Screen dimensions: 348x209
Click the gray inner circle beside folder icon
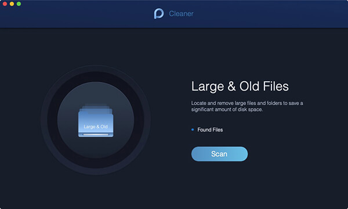(67, 120)
